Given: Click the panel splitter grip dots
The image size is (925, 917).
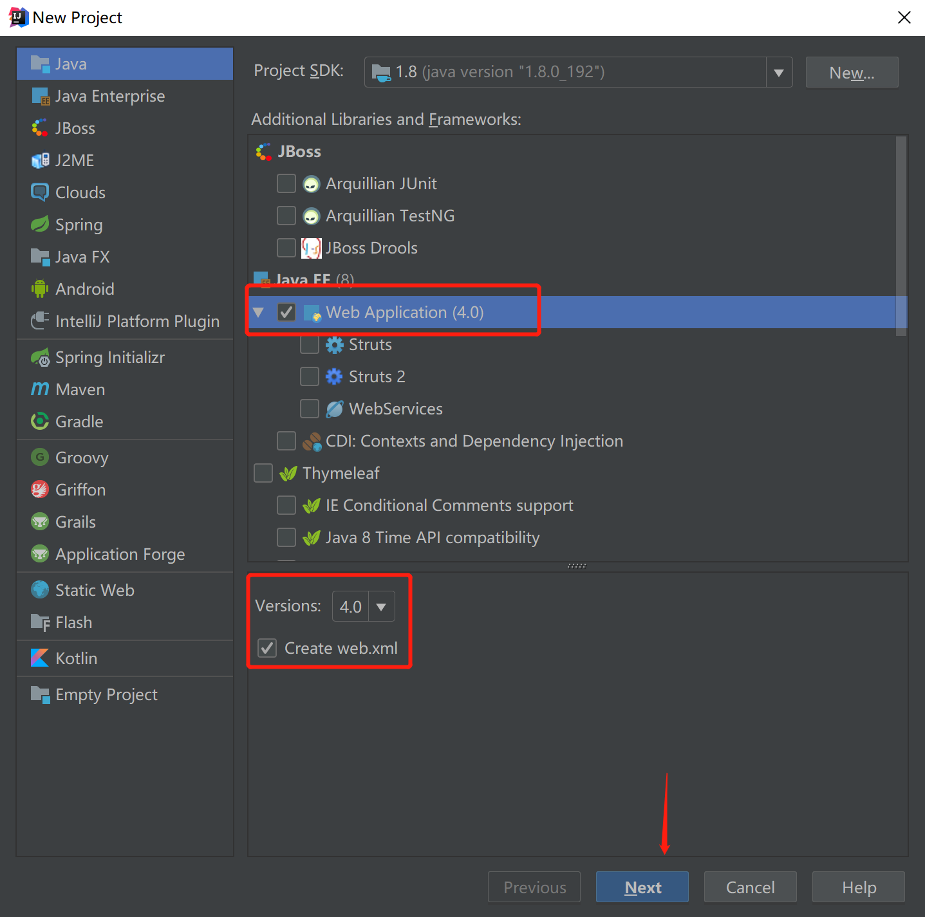Looking at the screenshot, I should [577, 566].
